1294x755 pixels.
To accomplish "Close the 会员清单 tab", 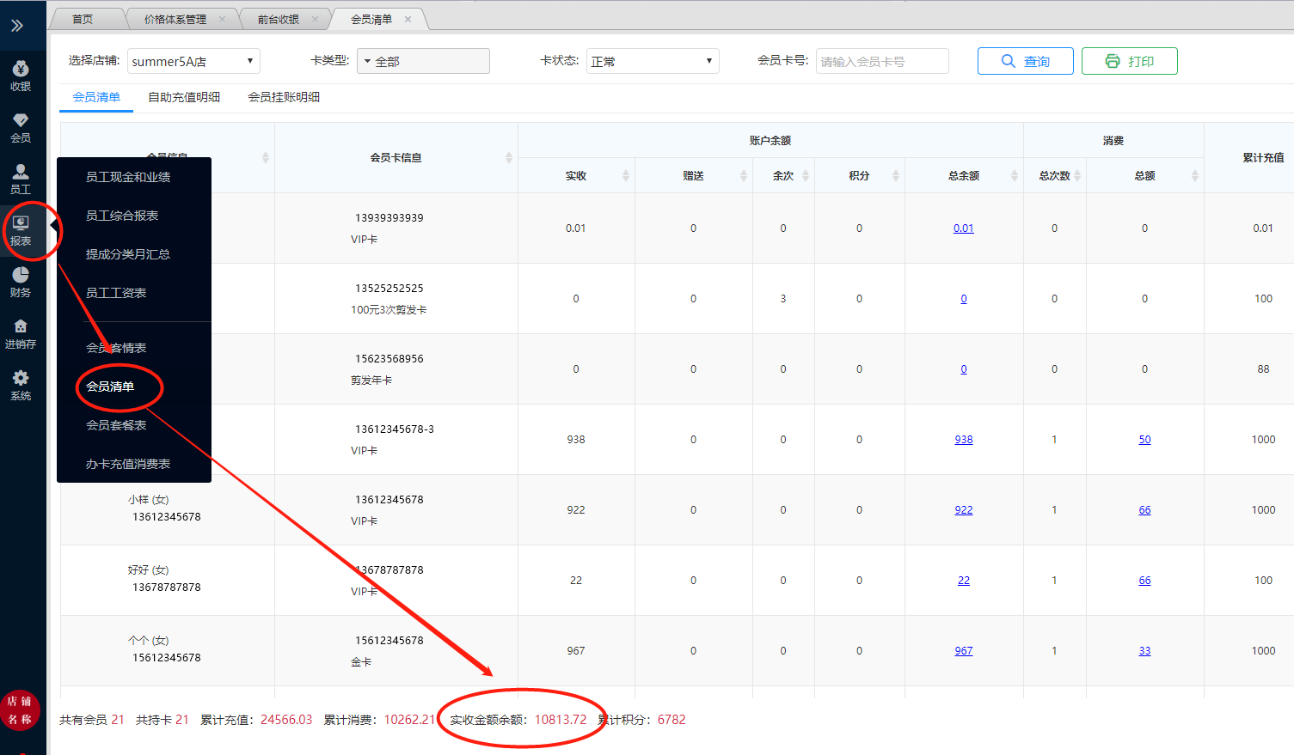I will (408, 19).
